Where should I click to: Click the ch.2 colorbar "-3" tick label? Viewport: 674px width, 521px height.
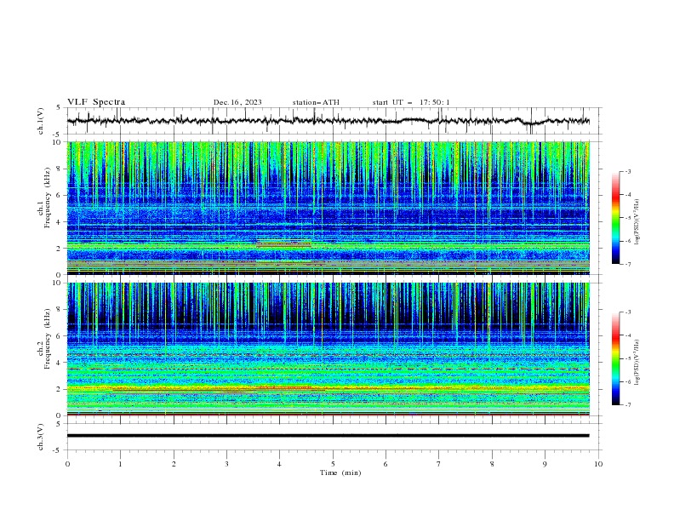point(628,312)
